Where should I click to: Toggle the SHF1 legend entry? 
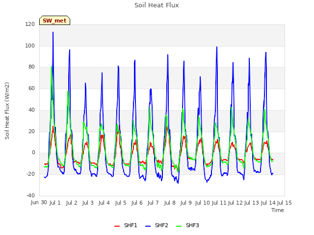coord(126,226)
